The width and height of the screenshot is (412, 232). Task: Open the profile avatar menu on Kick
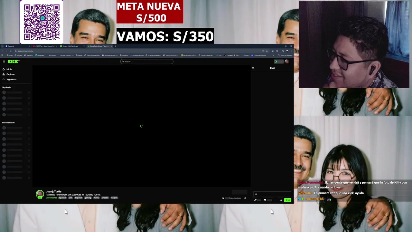tap(286, 62)
